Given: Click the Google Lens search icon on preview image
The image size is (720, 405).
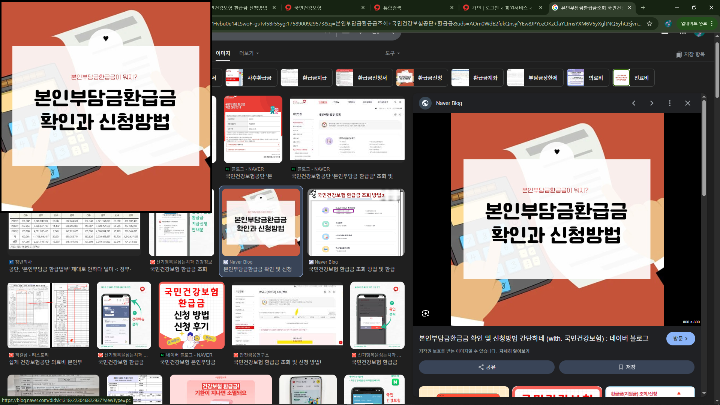Looking at the screenshot, I should (x=425, y=313).
